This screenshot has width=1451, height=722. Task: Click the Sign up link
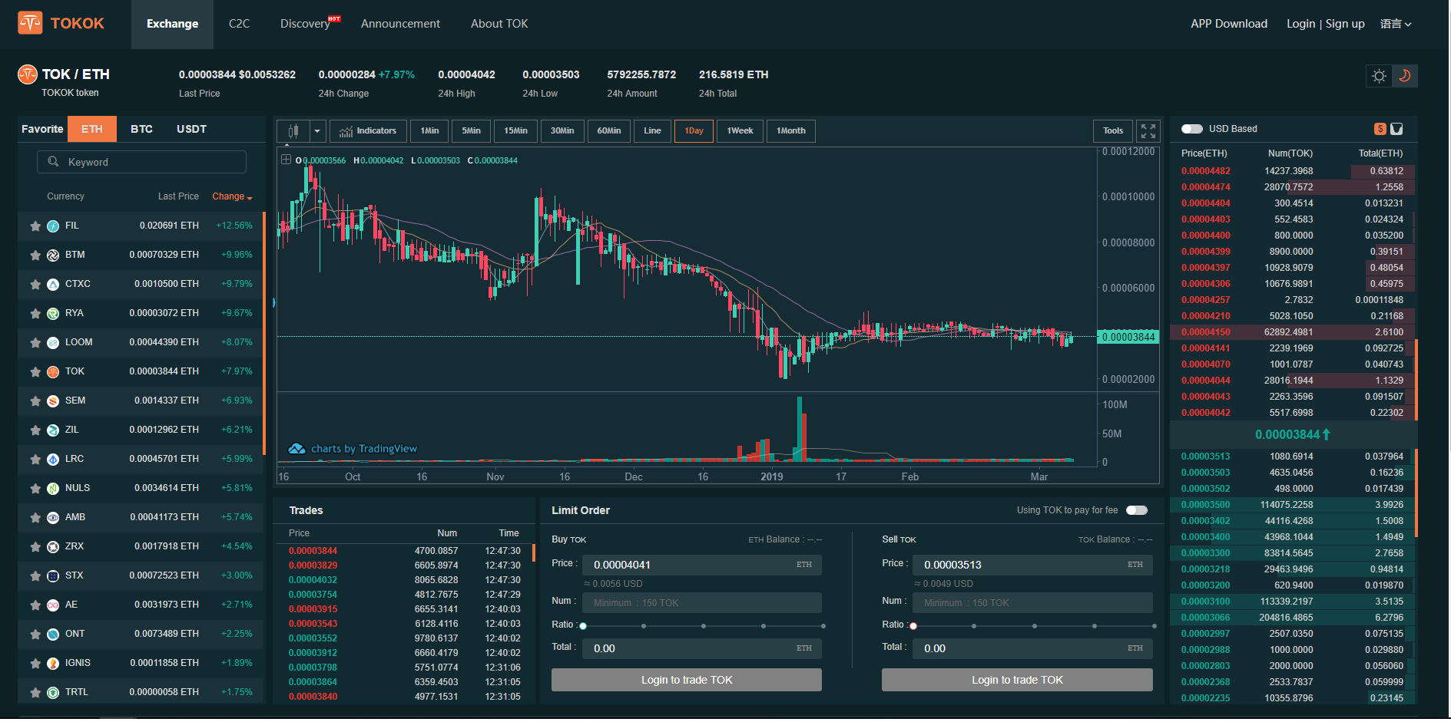pyautogui.click(x=1345, y=24)
